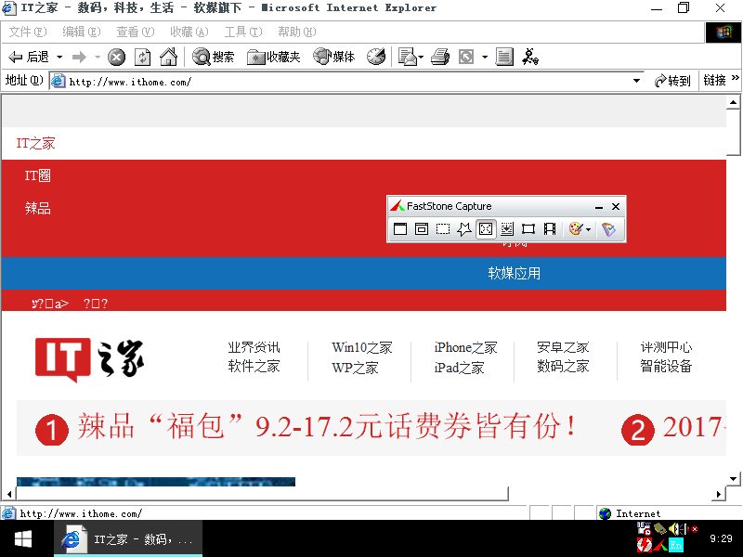Open the back history dropdown arrow
The width and height of the screenshot is (743, 557).
(x=59, y=58)
